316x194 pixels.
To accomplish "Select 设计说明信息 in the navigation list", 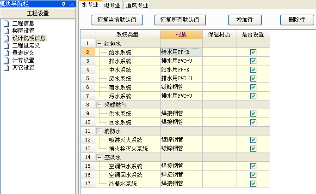I will [29, 38].
